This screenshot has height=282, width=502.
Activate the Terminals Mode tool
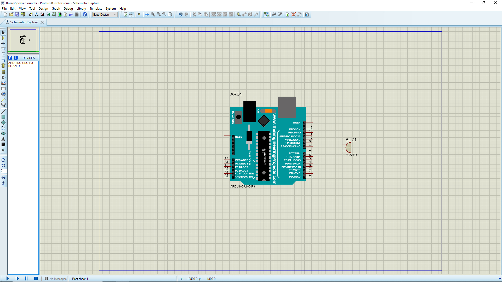point(3,72)
